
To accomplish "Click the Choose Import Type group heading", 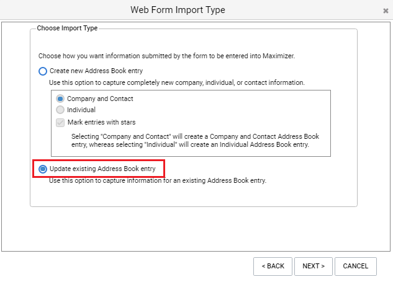I will pos(67,28).
